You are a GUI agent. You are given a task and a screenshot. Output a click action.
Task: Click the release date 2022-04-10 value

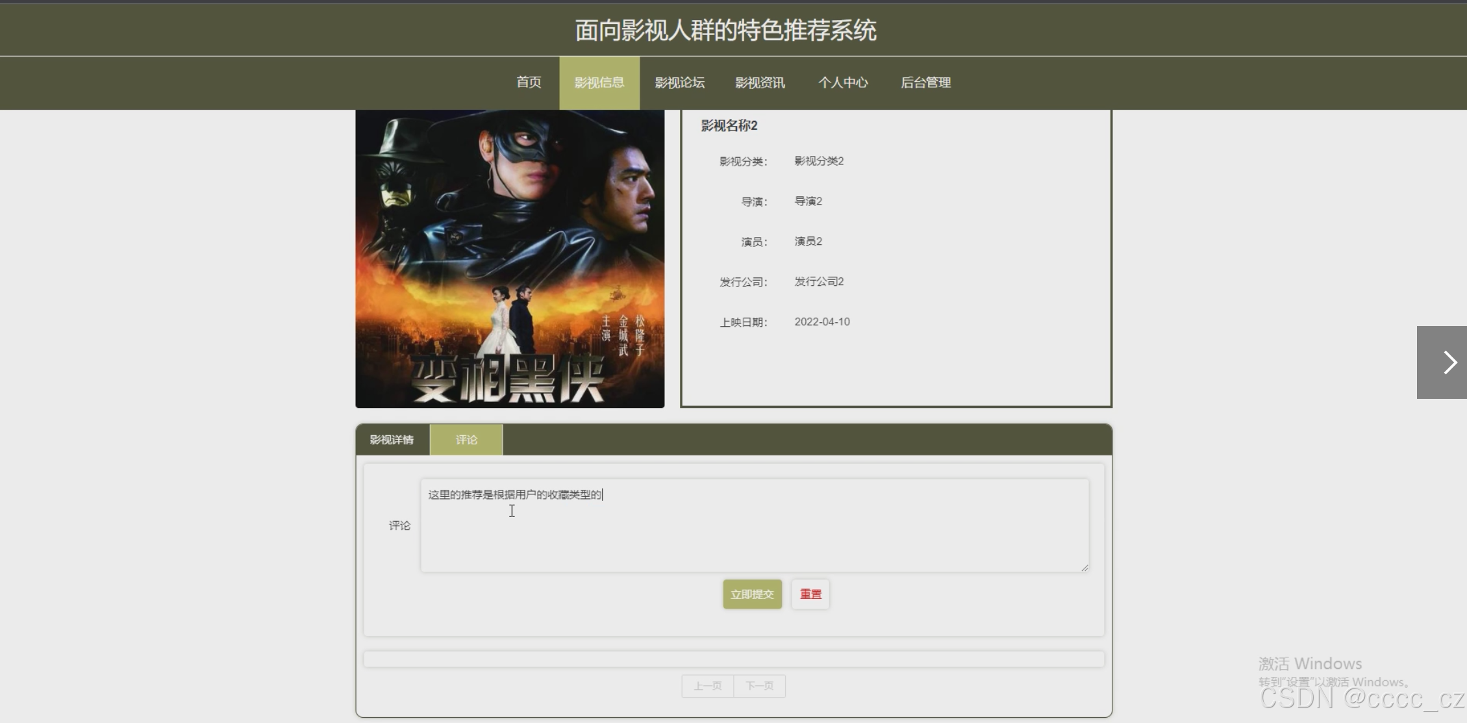coord(821,322)
